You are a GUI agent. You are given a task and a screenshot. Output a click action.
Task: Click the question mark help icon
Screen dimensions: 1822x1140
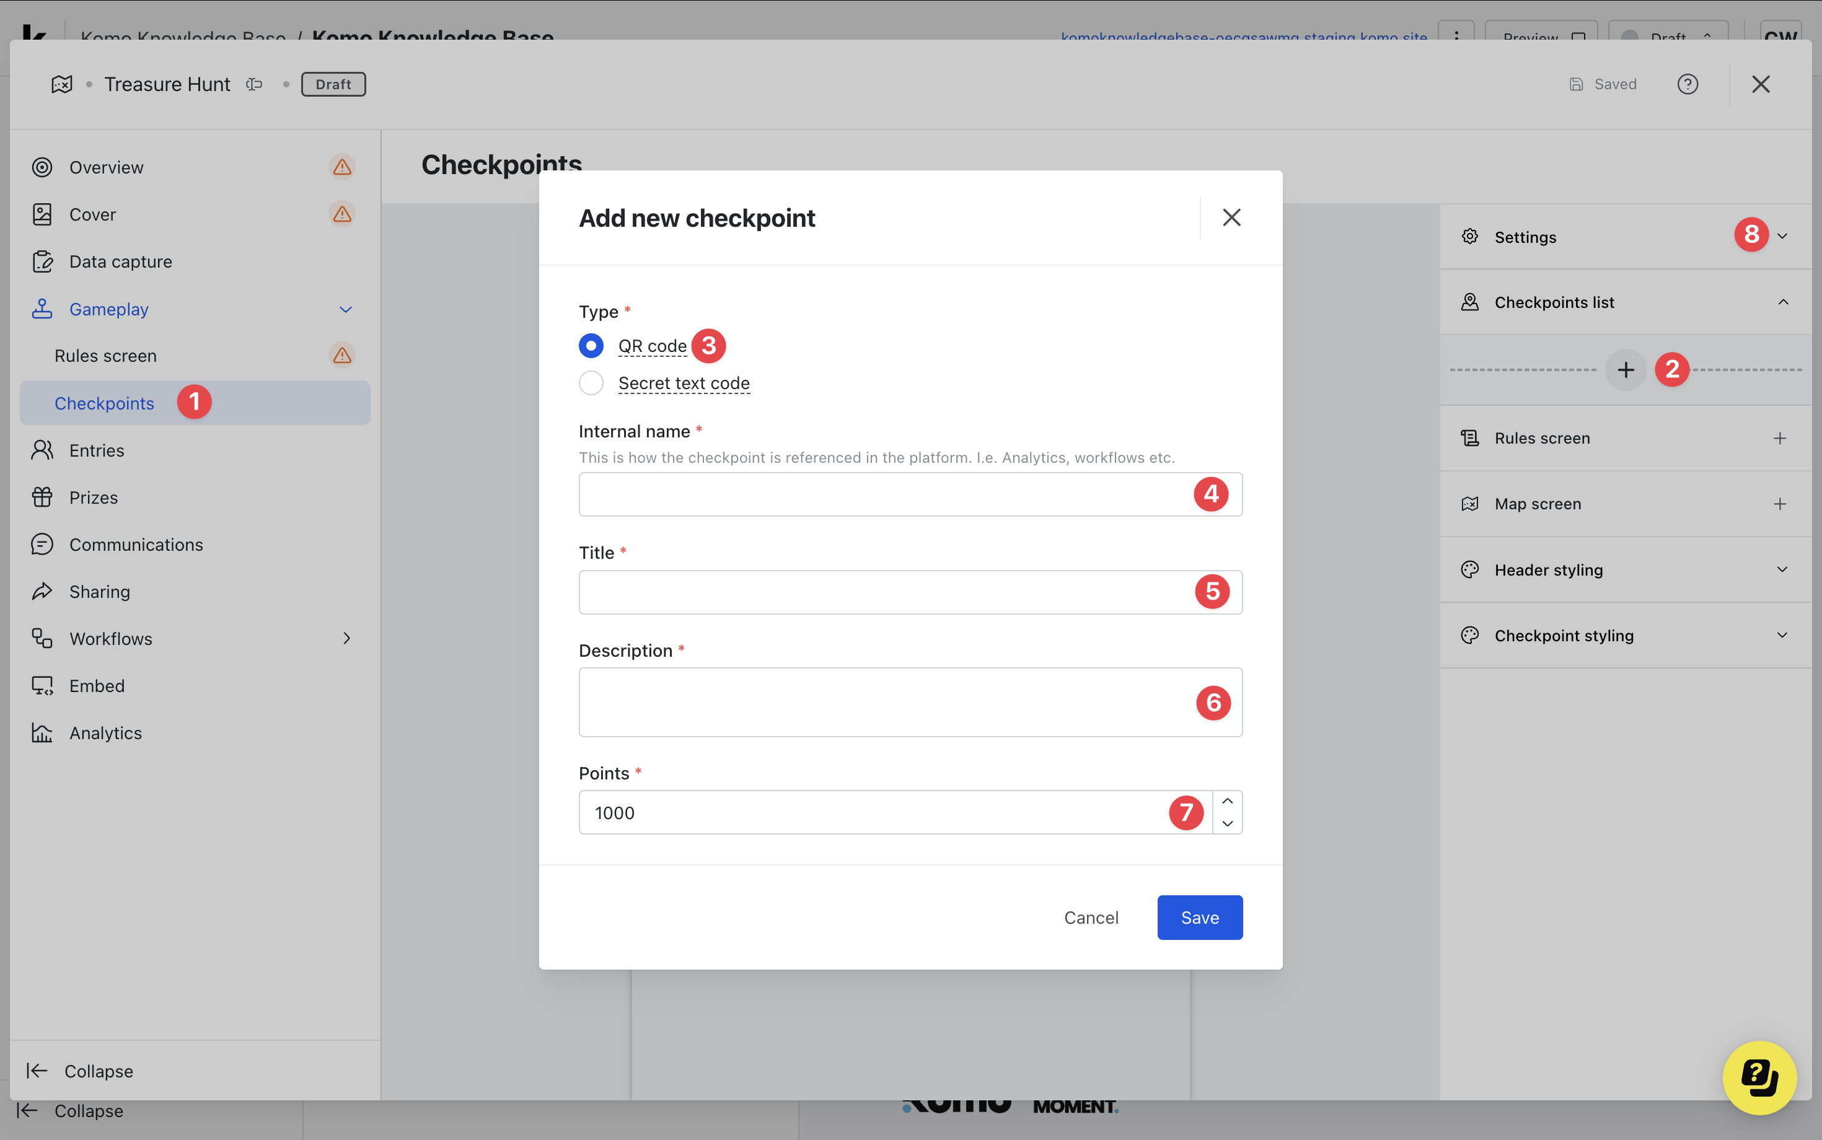point(1687,84)
